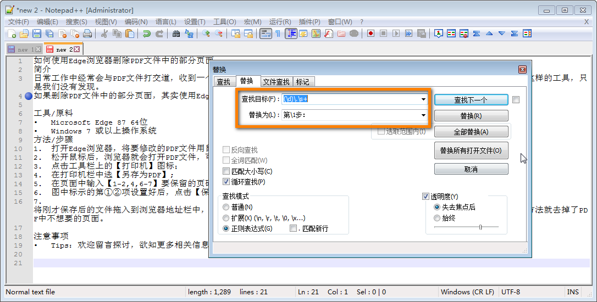Open the 插件 menu
The width and height of the screenshot is (597, 302).
tap(309, 21)
